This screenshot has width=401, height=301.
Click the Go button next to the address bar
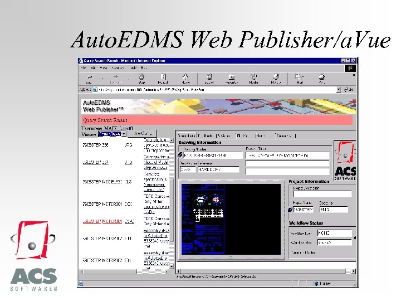click(x=349, y=90)
